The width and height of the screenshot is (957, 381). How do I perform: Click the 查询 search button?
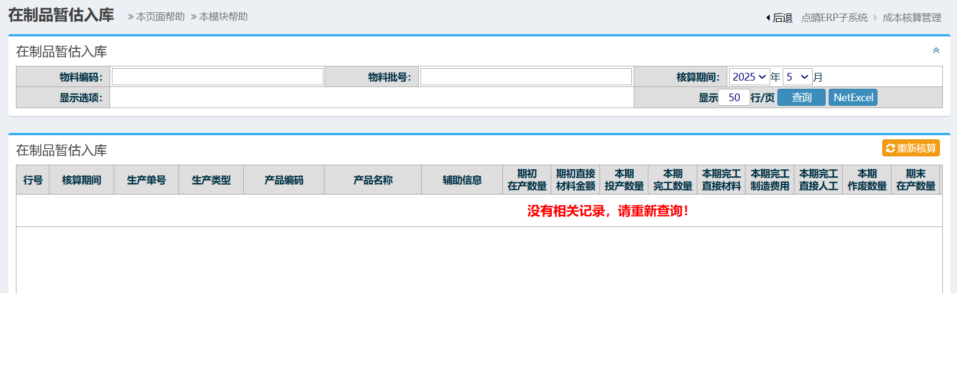click(801, 98)
